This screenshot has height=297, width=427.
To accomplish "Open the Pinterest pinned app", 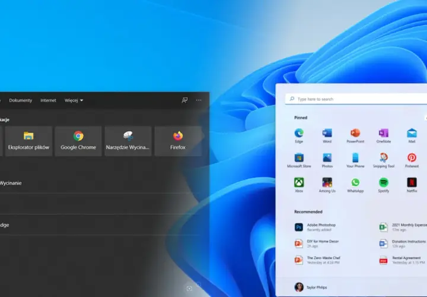I will [x=412, y=160].
